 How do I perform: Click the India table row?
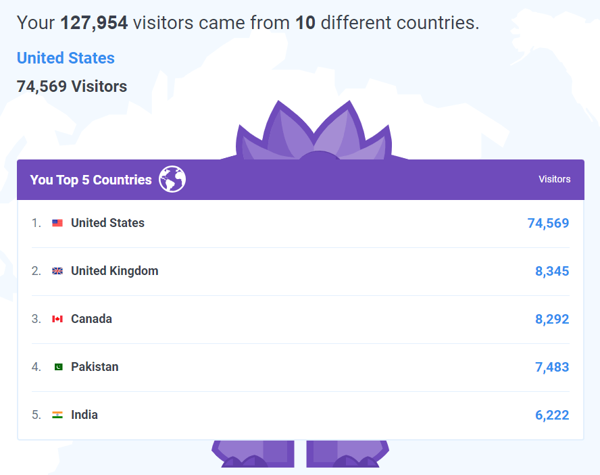(300, 414)
